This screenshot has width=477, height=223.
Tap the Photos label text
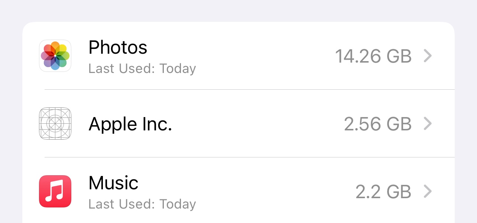tap(118, 47)
